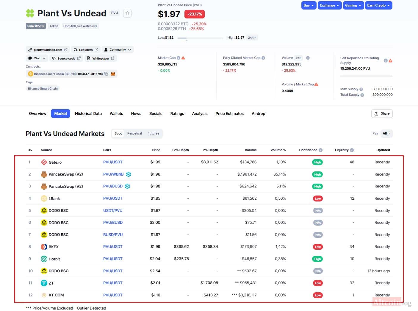Switch to Perpetual markets
Viewport: 418px width, 311px height.
coord(134,133)
